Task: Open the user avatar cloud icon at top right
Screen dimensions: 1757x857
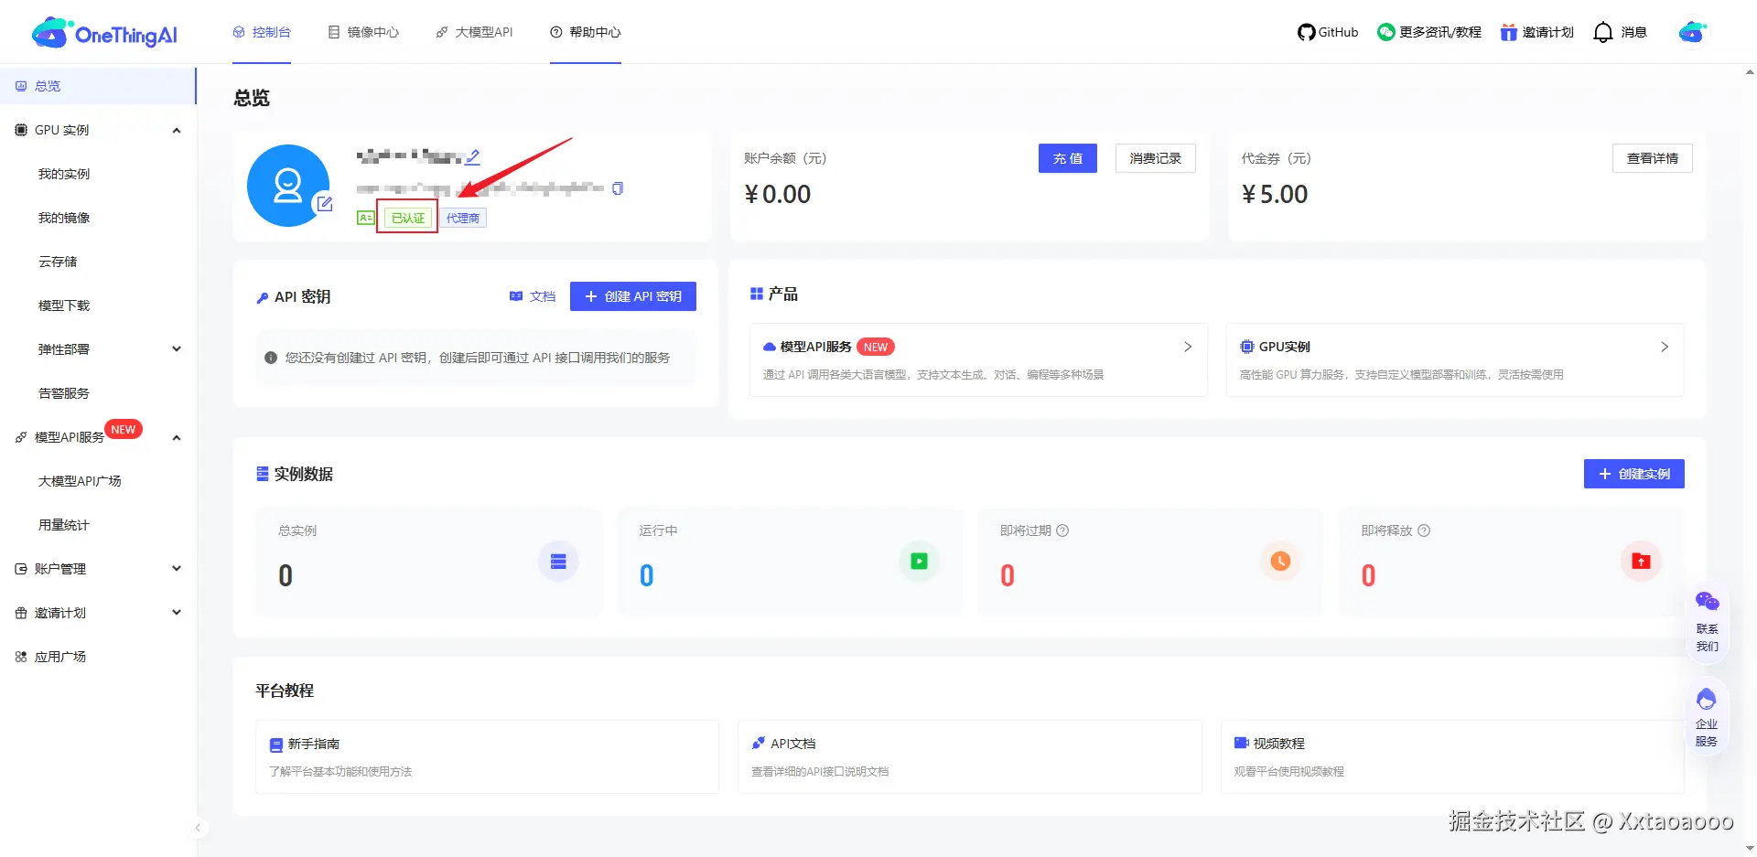Action: coord(1693,32)
